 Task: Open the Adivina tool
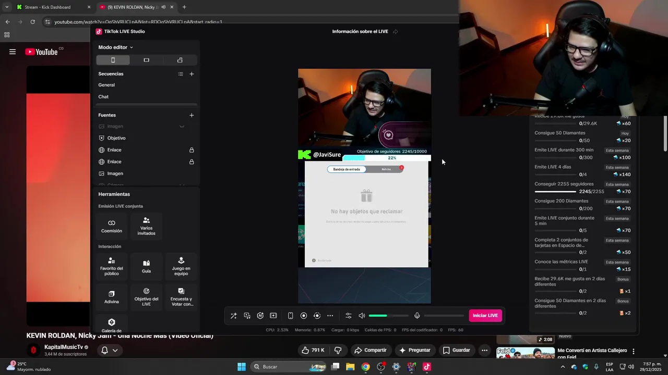coord(112,297)
